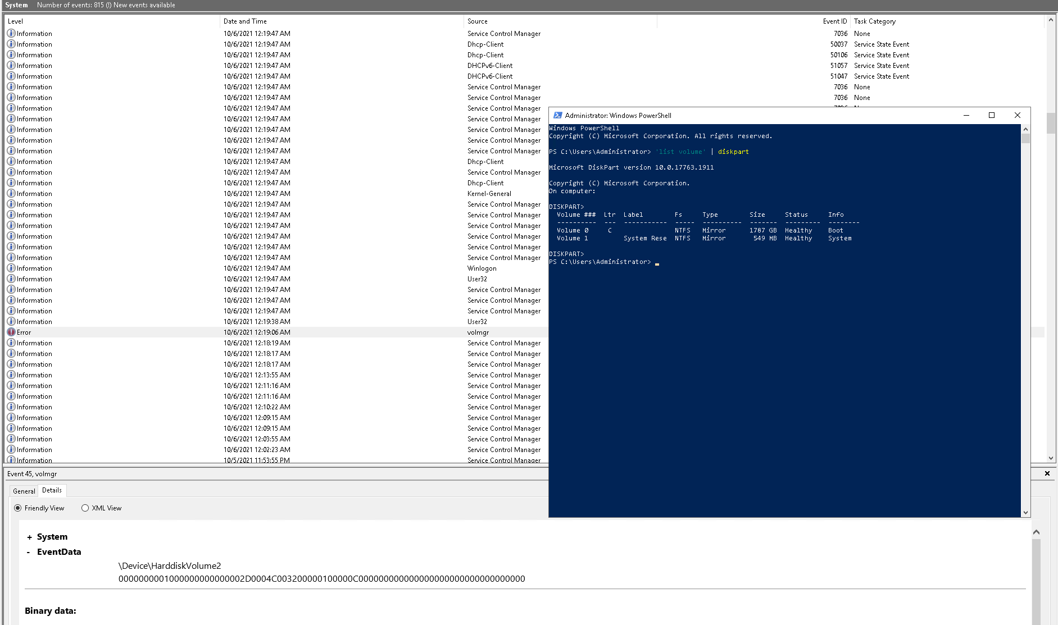Click the up arrow on event list scrollbar
Image resolution: width=1058 pixels, height=625 pixels.
point(1051,20)
